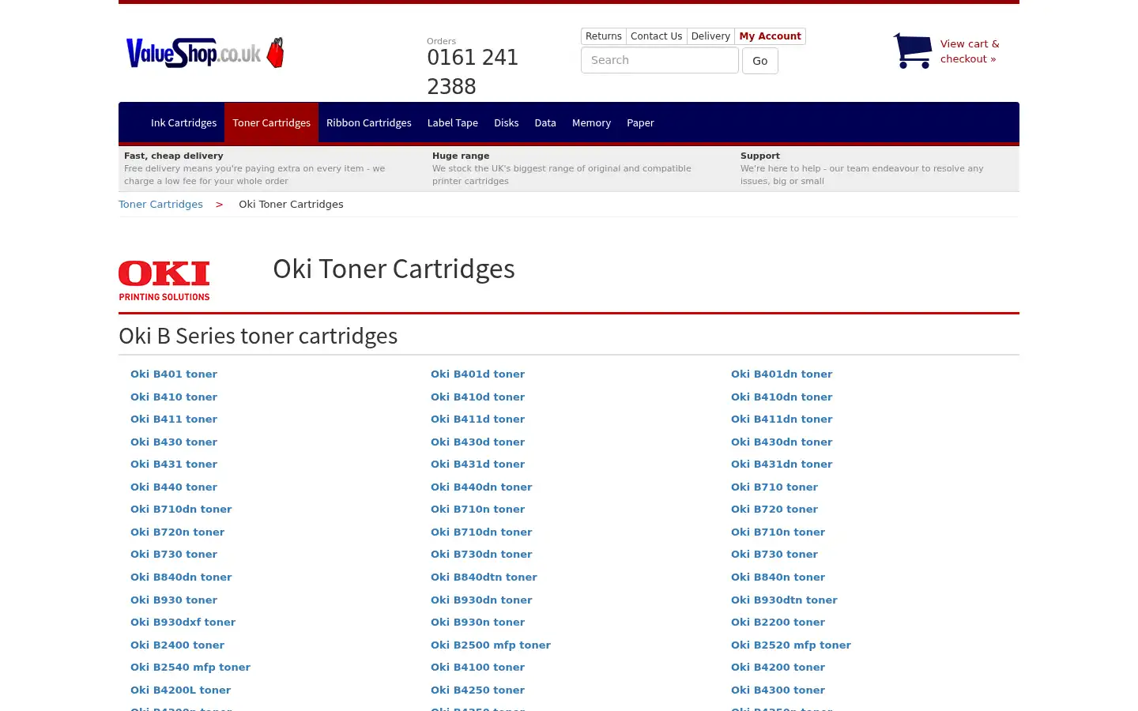Go to Oki B411d toner
This screenshot has width=1138, height=711.
tap(477, 419)
